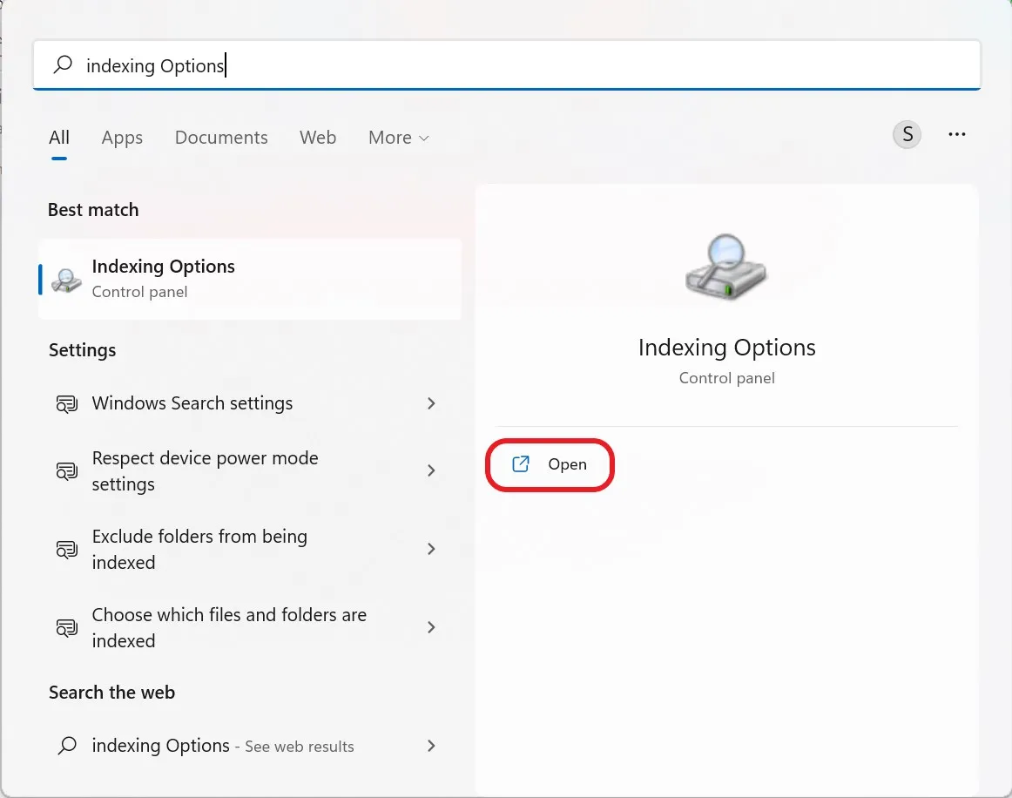
Task: Click the Open button for Indexing Options
Action: (x=550, y=464)
